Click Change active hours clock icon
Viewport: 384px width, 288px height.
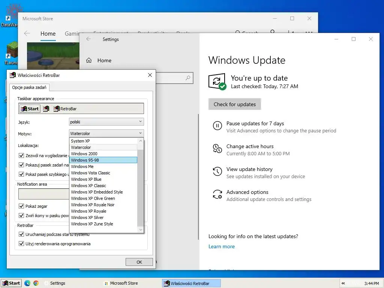point(217,148)
